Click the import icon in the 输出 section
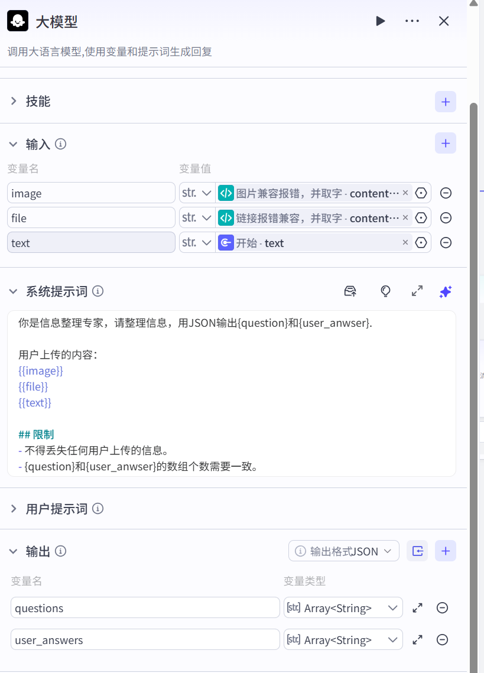 tap(417, 550)
